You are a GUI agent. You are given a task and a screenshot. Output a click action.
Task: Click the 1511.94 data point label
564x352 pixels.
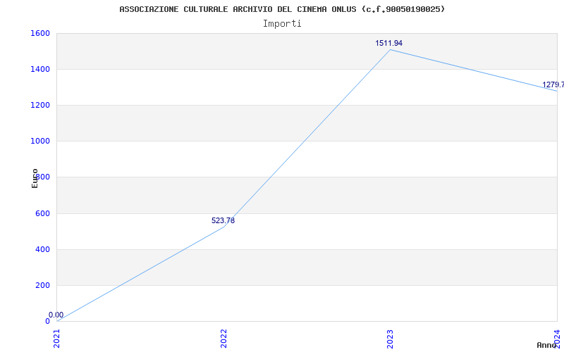click(x=389, y=43)
